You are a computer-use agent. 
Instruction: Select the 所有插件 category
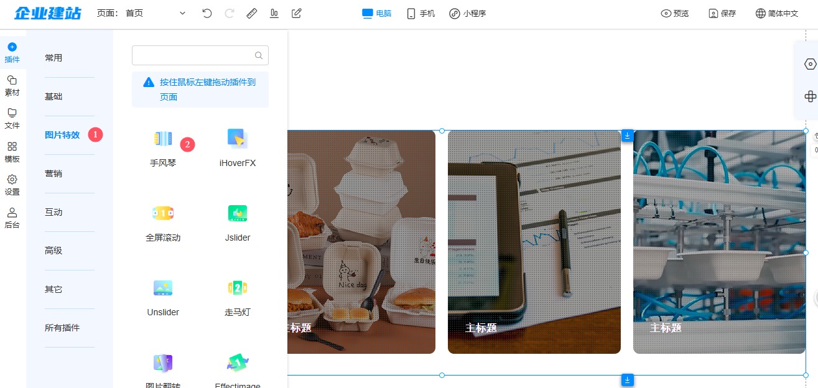62,328
